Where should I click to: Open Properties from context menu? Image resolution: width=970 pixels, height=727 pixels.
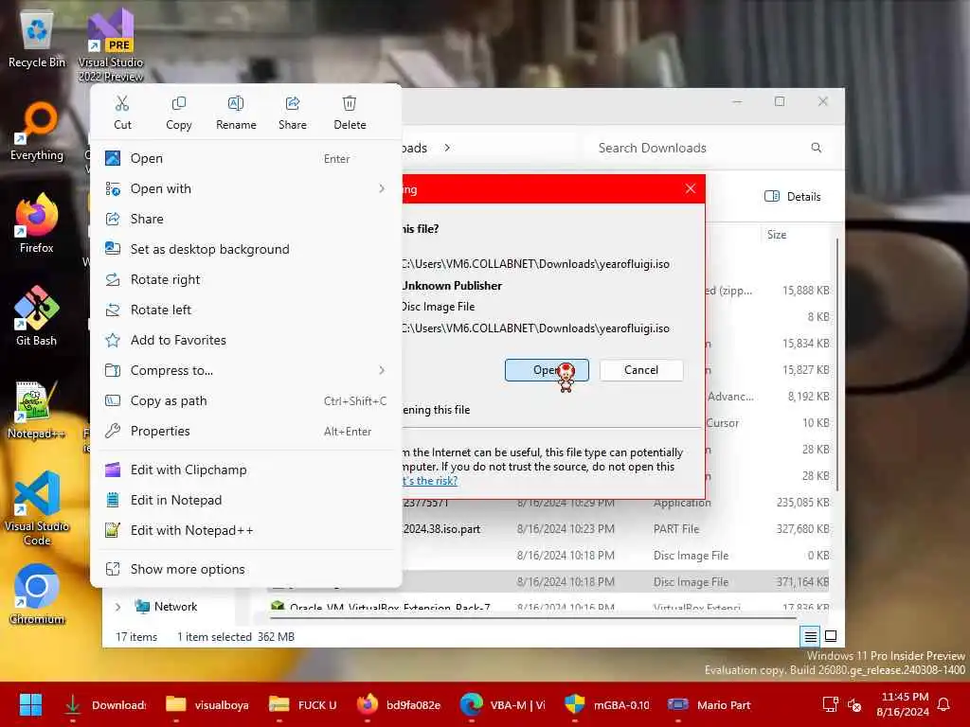point(245,431)
